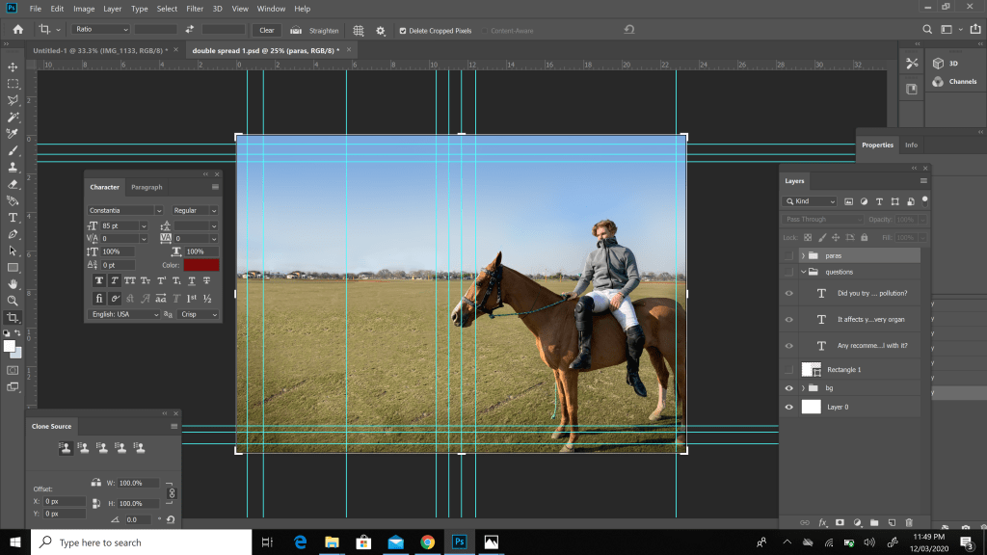
Task: Select the Move tool
Action: [13, 66]
